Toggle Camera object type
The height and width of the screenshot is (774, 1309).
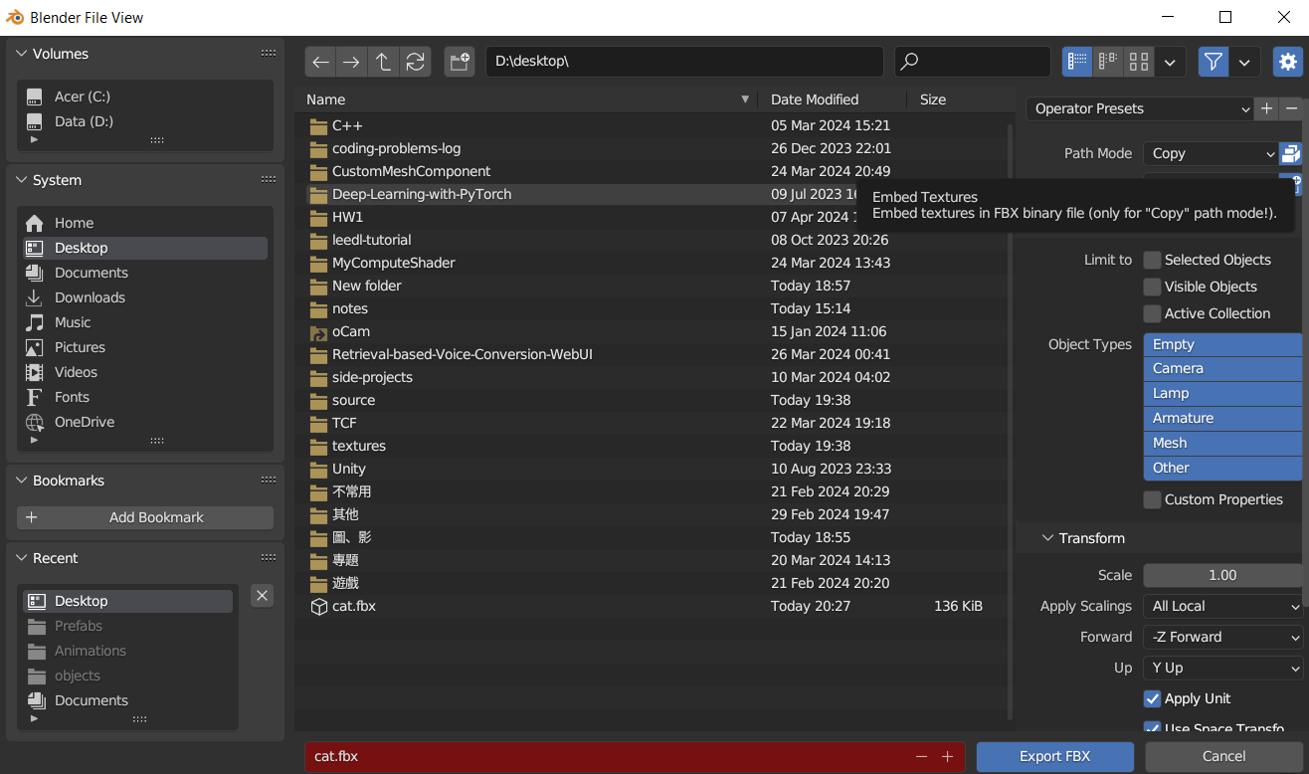pos(1222,368)
